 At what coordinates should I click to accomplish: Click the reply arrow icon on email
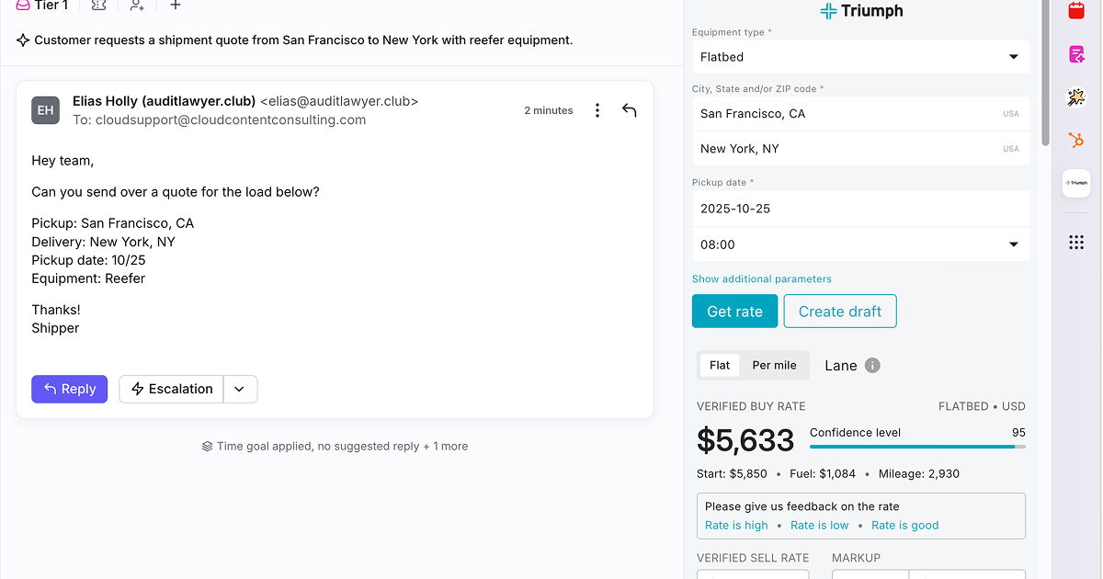pyautogui.click(x=630, y=110)
